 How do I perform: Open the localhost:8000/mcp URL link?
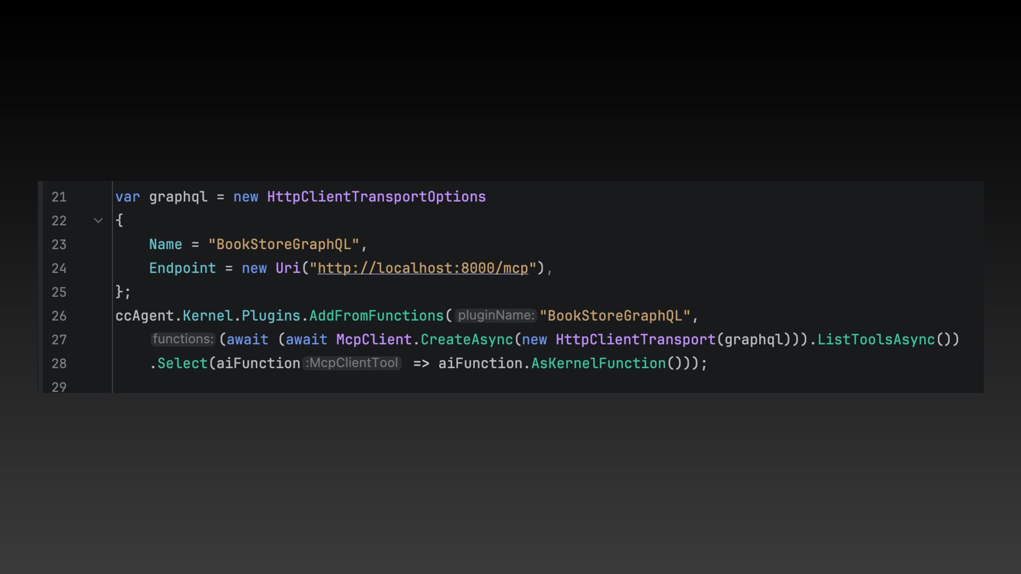click(x=423, y=268)
